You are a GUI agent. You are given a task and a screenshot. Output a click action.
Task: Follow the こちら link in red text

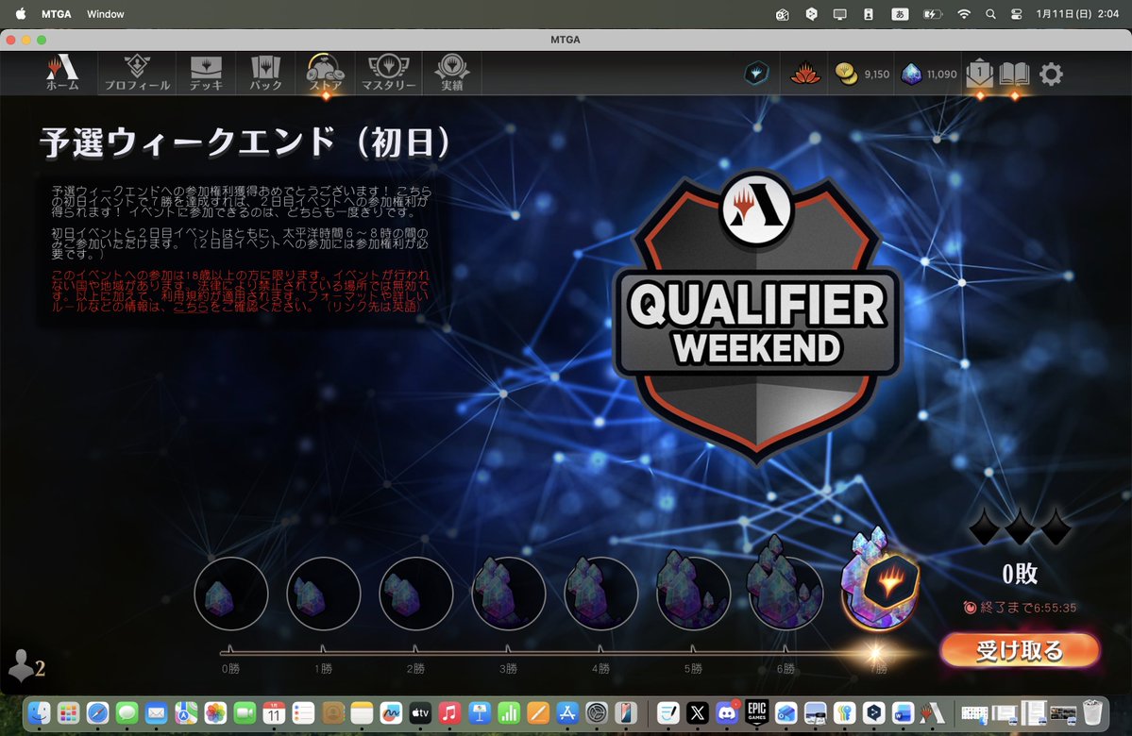(190, 307)
